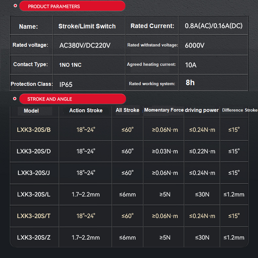Select the Product Parameters red banner
258x258 pixels.
tap(72, 6)
